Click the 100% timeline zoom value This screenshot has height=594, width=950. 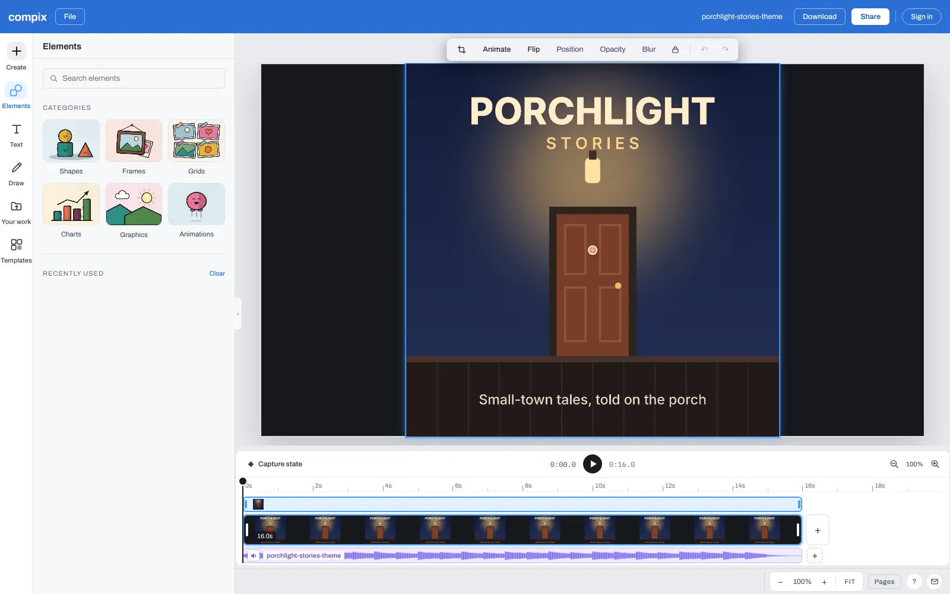click(914, 464)
